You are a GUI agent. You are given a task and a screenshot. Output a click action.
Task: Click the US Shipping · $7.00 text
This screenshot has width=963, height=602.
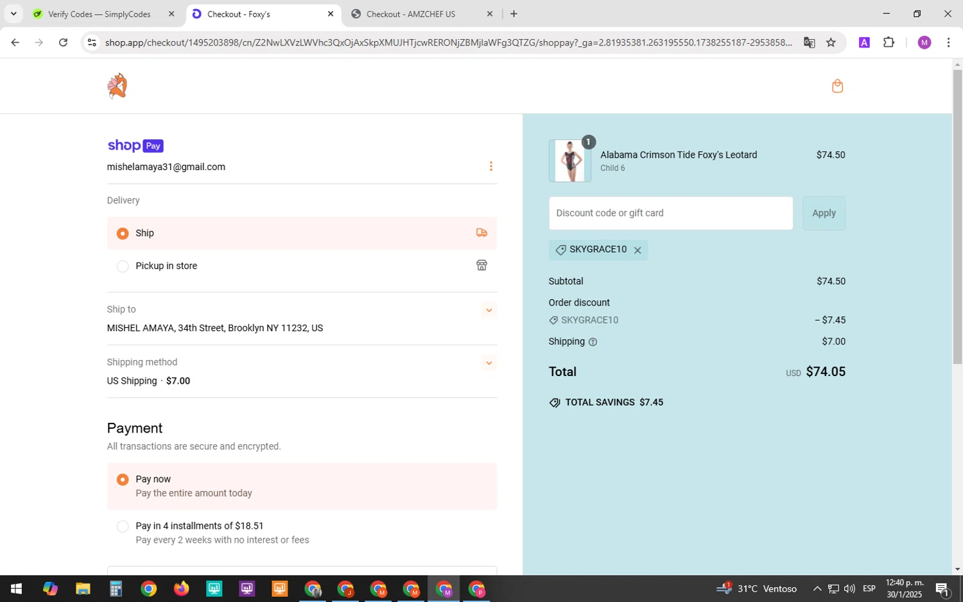click(x=148, y=381)
